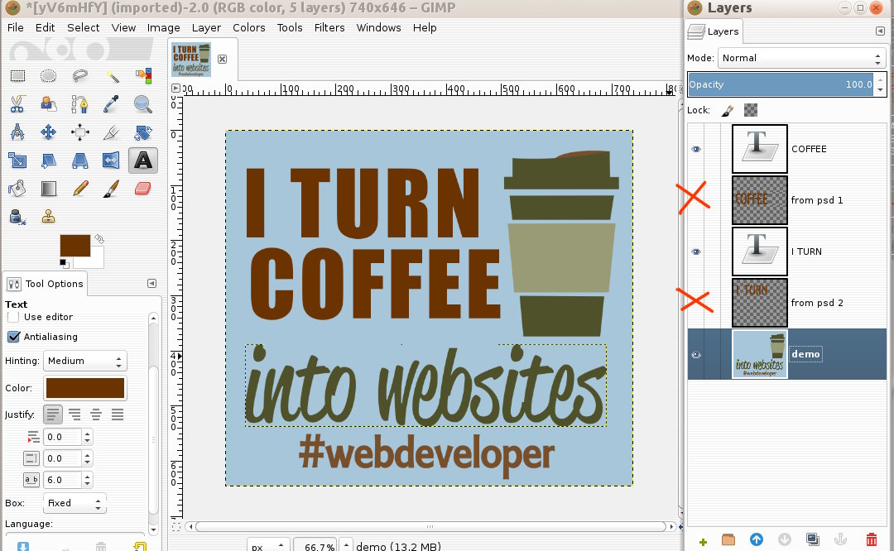Select the Zoom magnifier tool
The width and height of the screenshot is (894, 551).
143,103
